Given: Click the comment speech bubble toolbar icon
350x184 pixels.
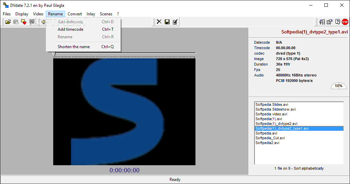Looking at the screenshot, I should [x=32, y=22].
